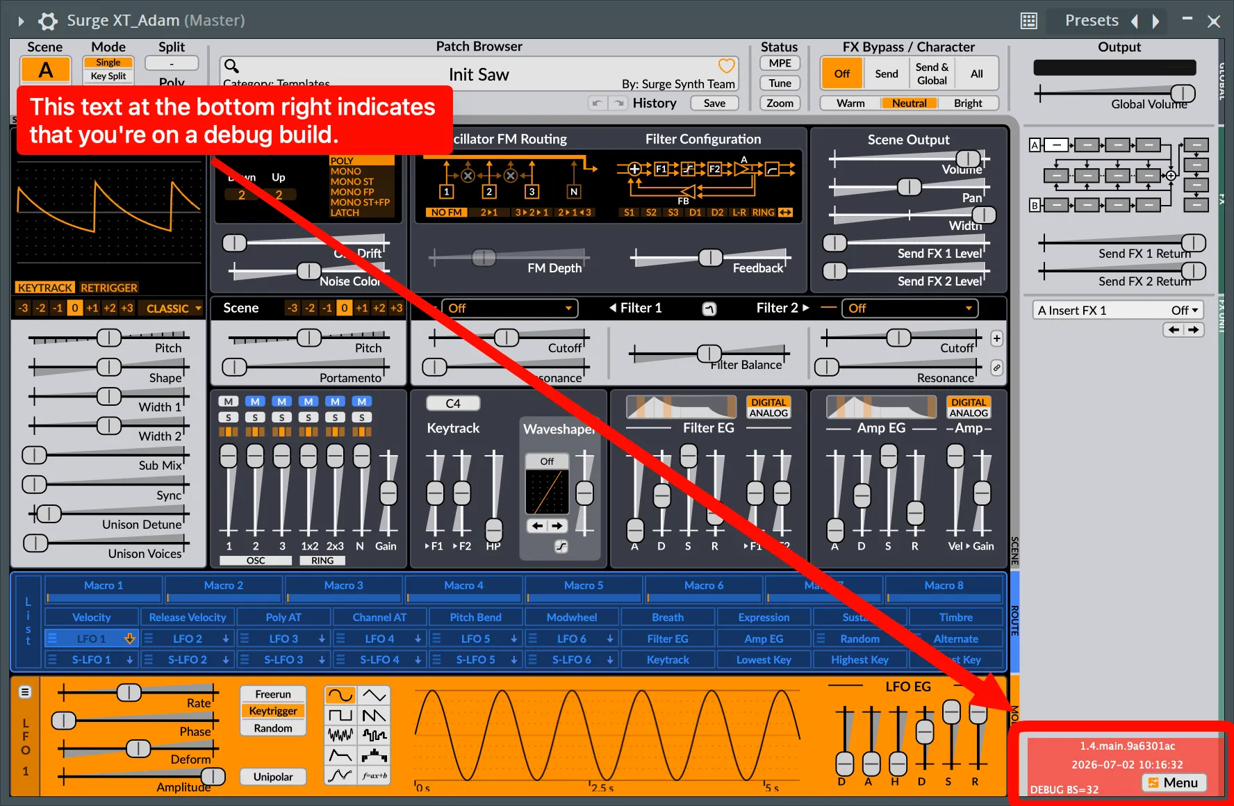Open the Filter 2 type dropdown
Screen dimensions: 1234x806
pos(910,309)
